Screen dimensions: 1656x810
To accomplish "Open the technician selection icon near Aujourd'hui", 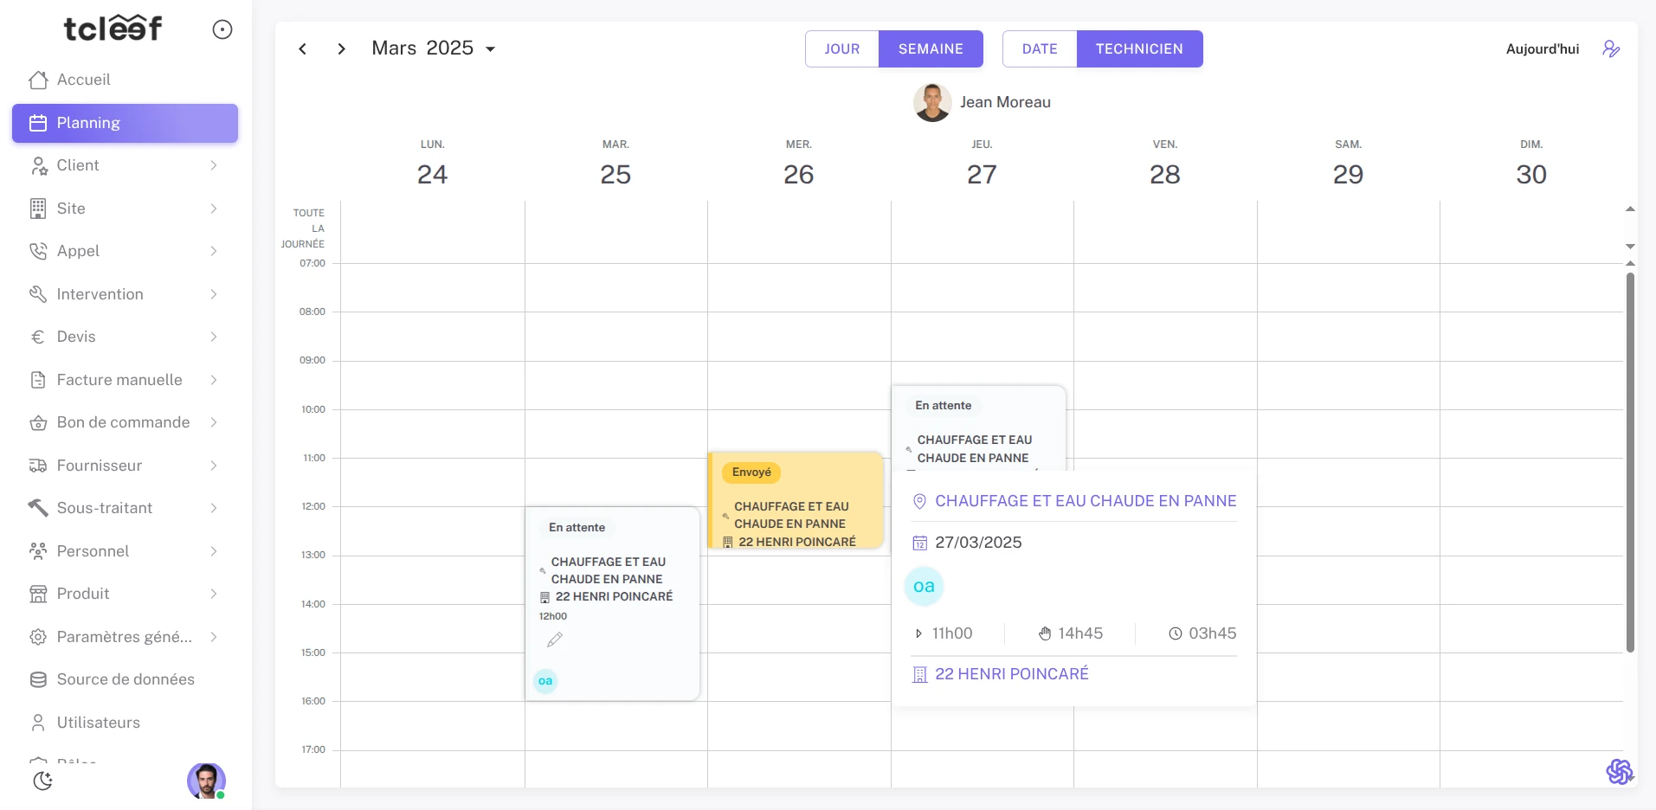I will coord(1610,49).
